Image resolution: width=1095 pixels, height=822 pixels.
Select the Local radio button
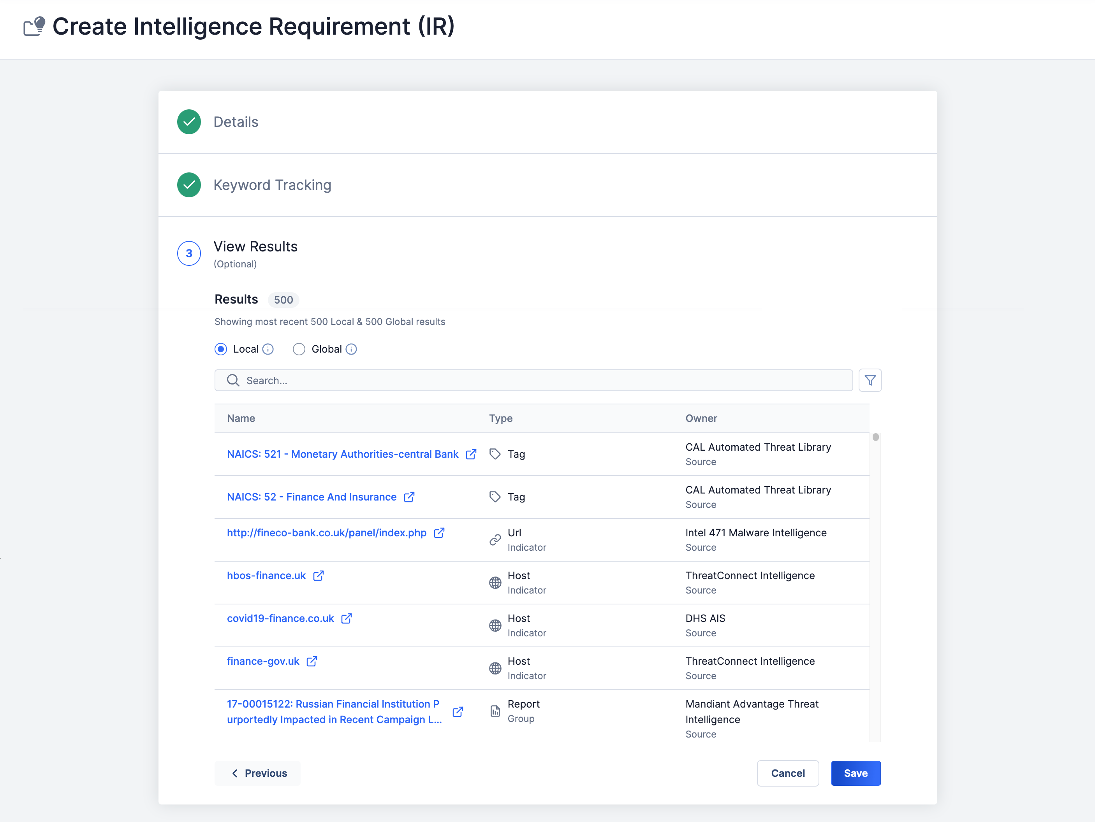[220, 349]
